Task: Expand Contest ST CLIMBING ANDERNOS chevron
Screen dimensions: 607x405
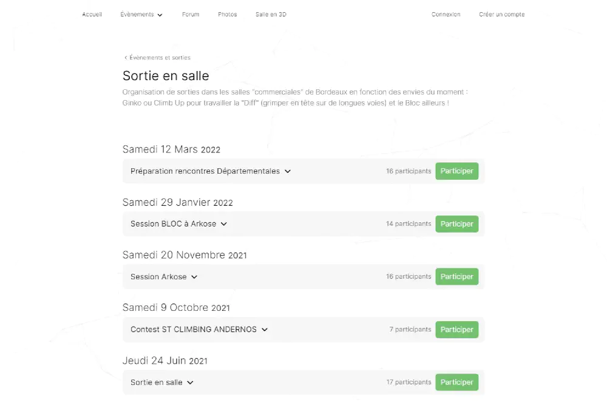Action: click(265, 330)
